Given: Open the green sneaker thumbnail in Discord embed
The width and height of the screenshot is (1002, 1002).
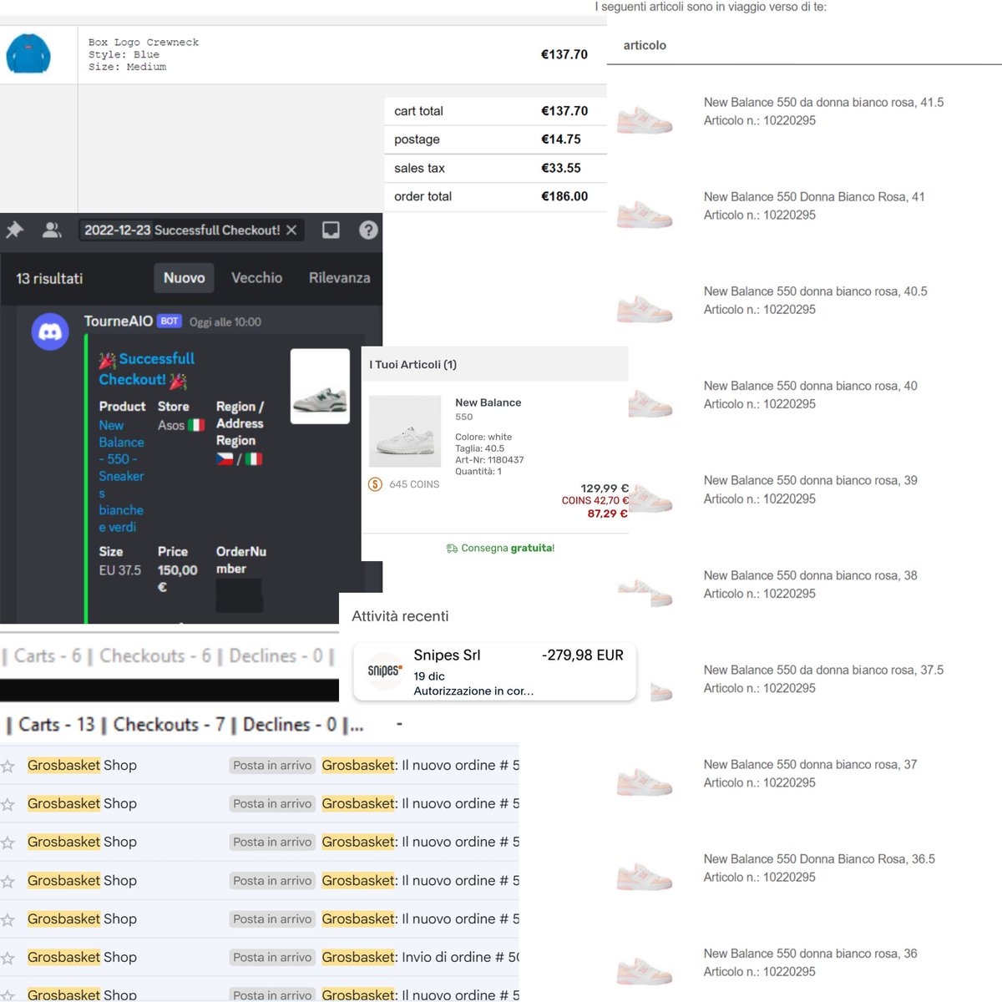Looking at the screenshot, I should click(x=320, y=387).
